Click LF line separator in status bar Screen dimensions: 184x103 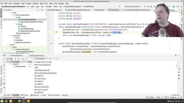tap(162, 97)
